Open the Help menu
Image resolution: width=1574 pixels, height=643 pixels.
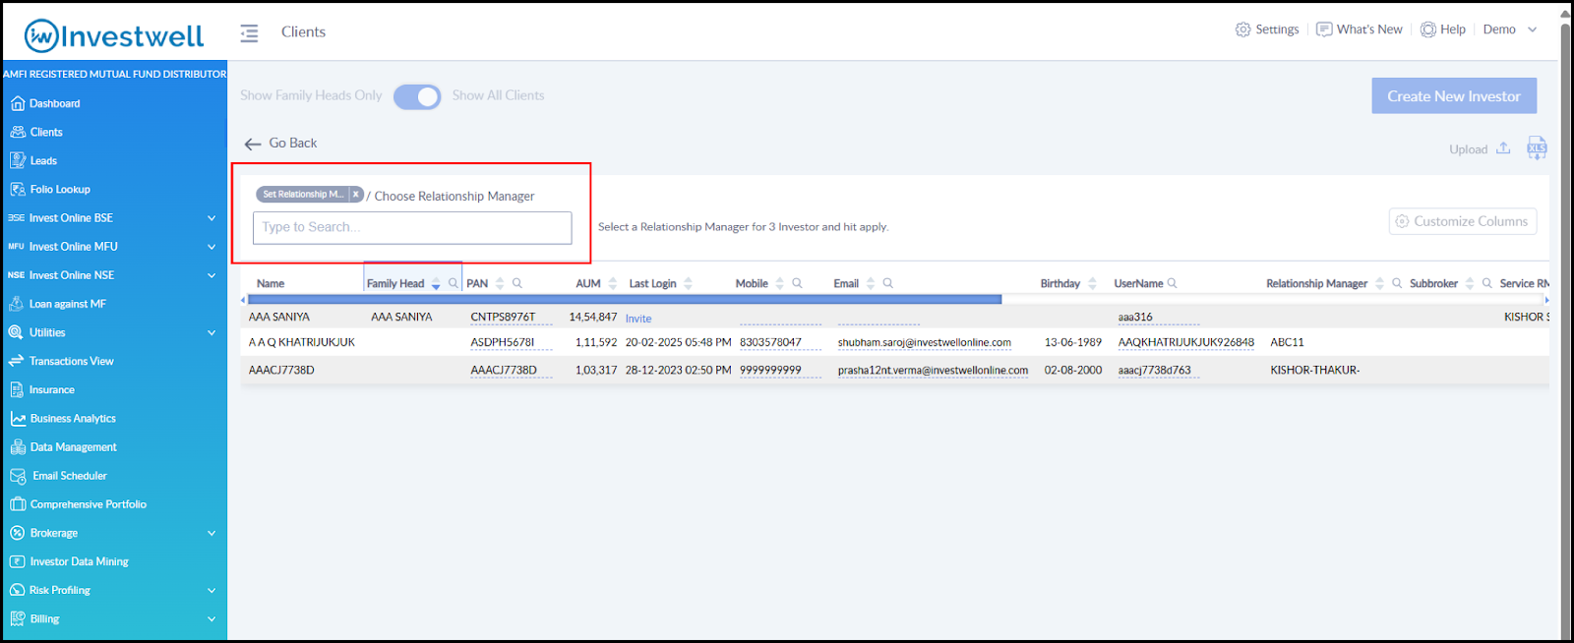point(1443,29)
